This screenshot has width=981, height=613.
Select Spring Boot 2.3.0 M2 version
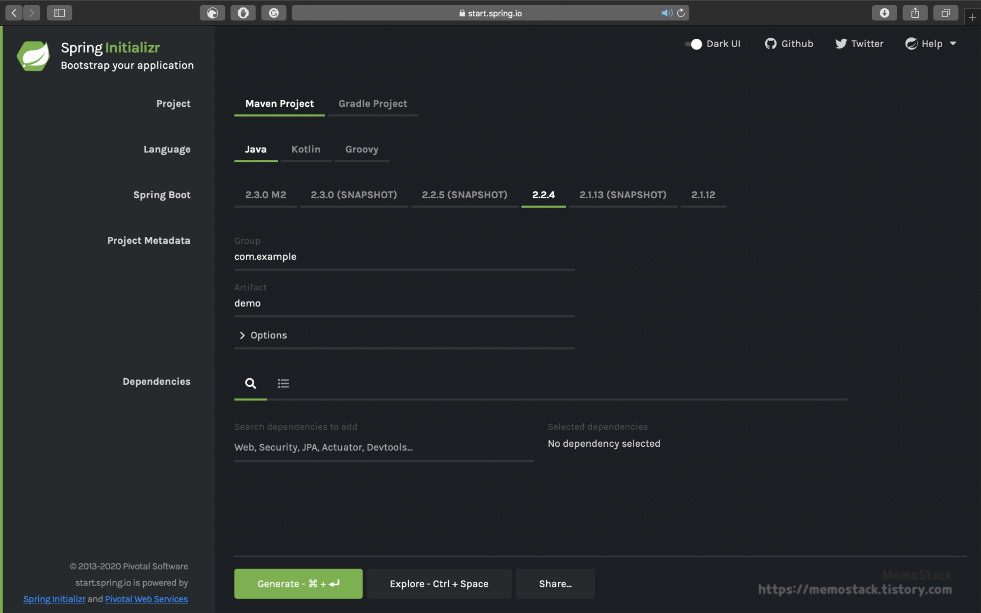(265, 195)
